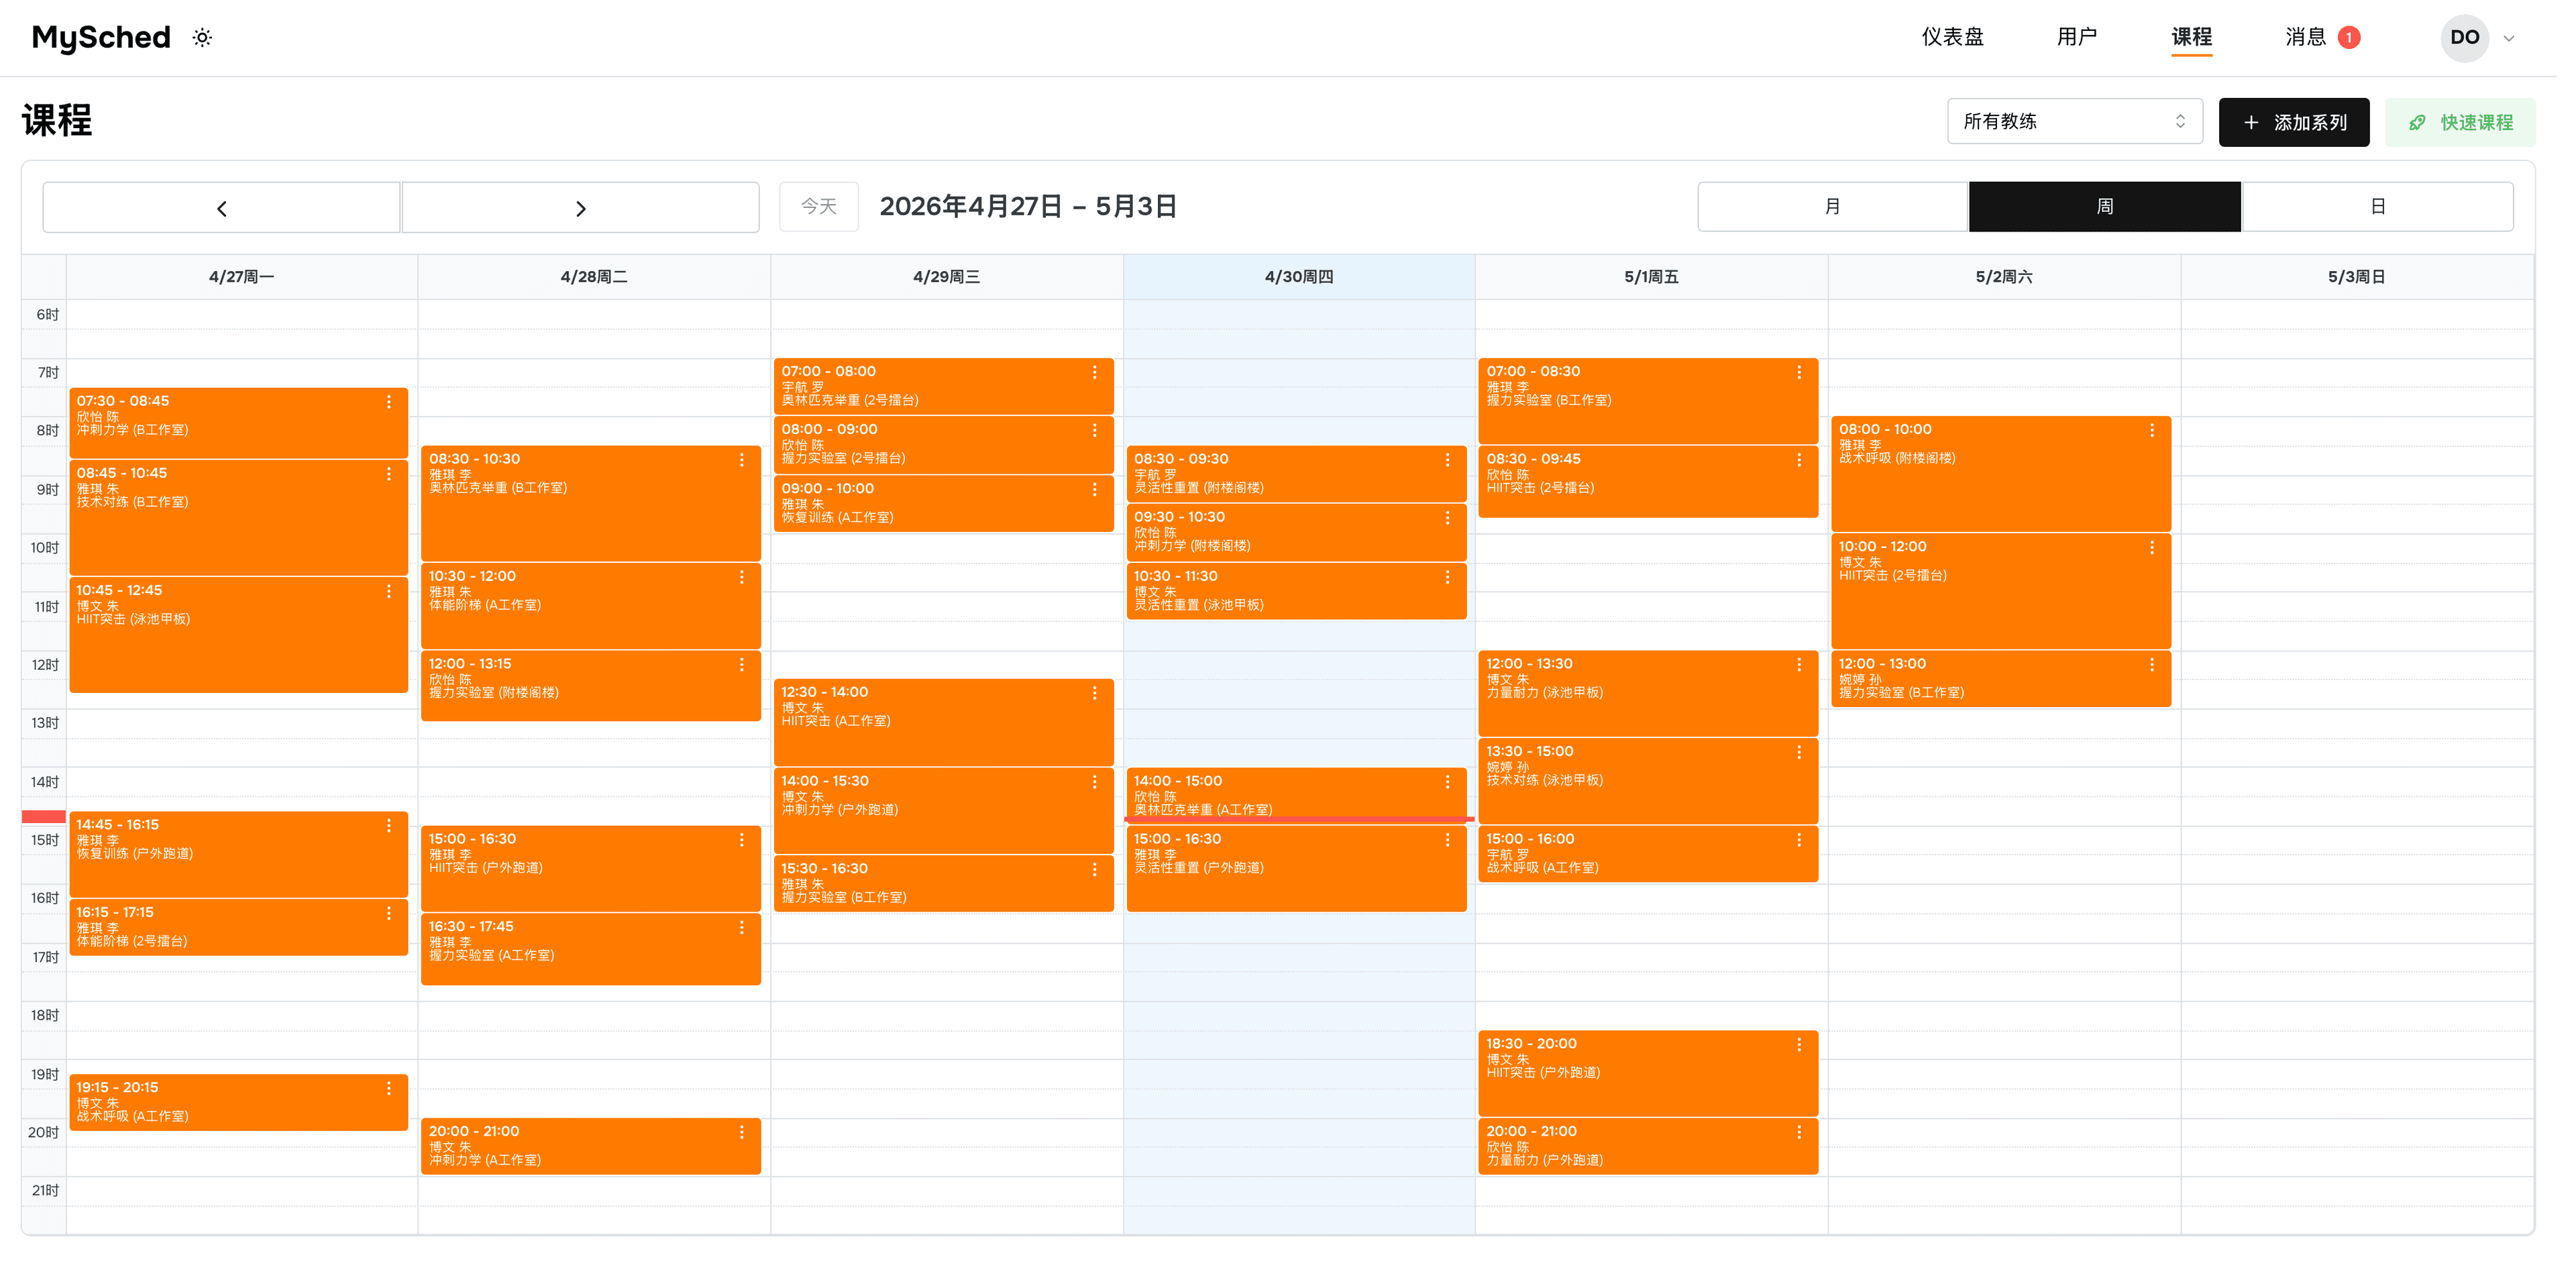Screen dimensions: 2576x1288
Task: Open menu for Saturday 10:00 HIIT突击 class
Action: coord(2153,548)
